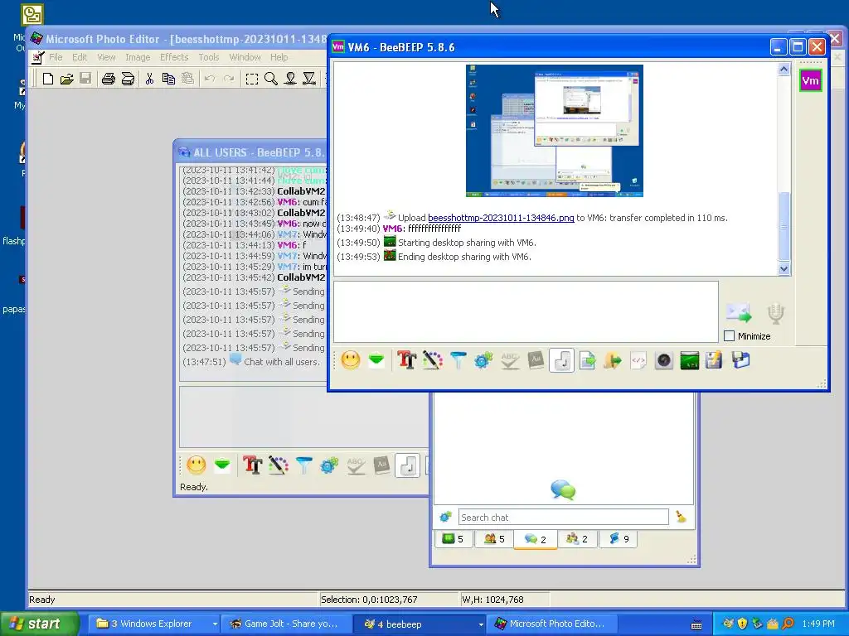Change chat font via the red TT icon in VM6 chat
849x636 pixels.
406,360
